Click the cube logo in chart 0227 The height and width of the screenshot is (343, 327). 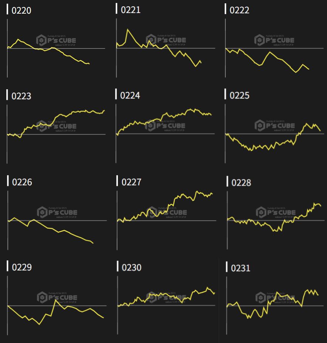[x=152, y=212]
